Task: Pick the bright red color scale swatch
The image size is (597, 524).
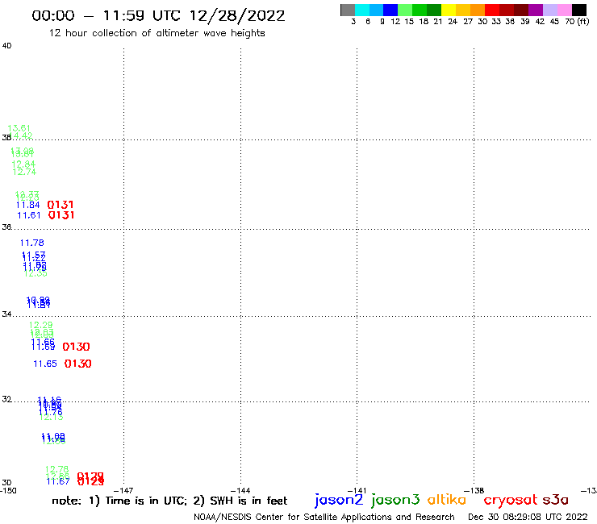Action: [x=492, y=10]
